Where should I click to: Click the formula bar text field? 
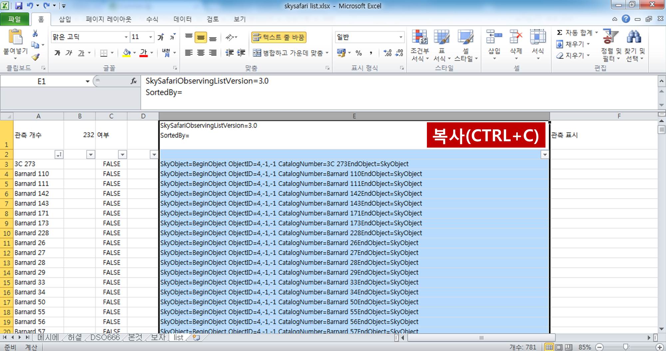point(399,92)
